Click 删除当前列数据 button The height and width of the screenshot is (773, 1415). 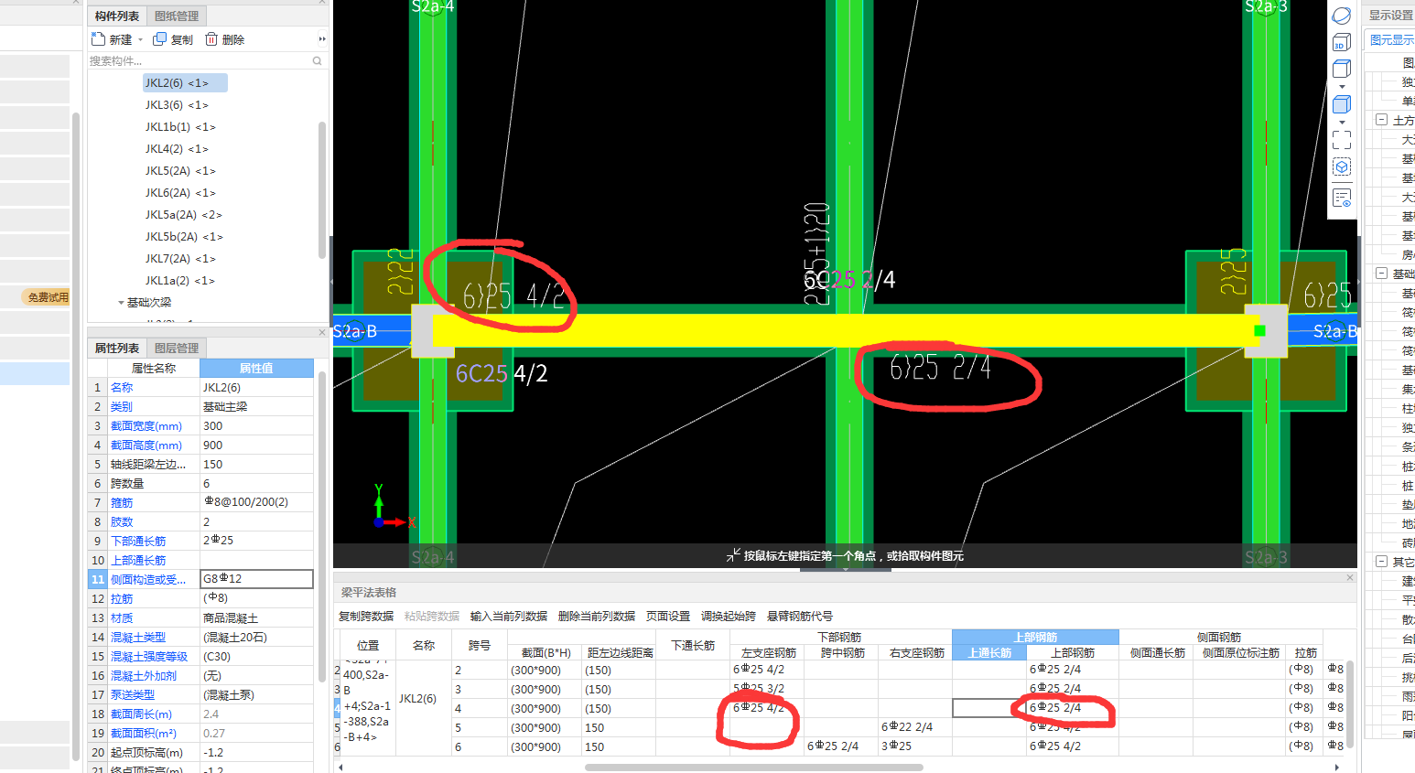(597, 617)
